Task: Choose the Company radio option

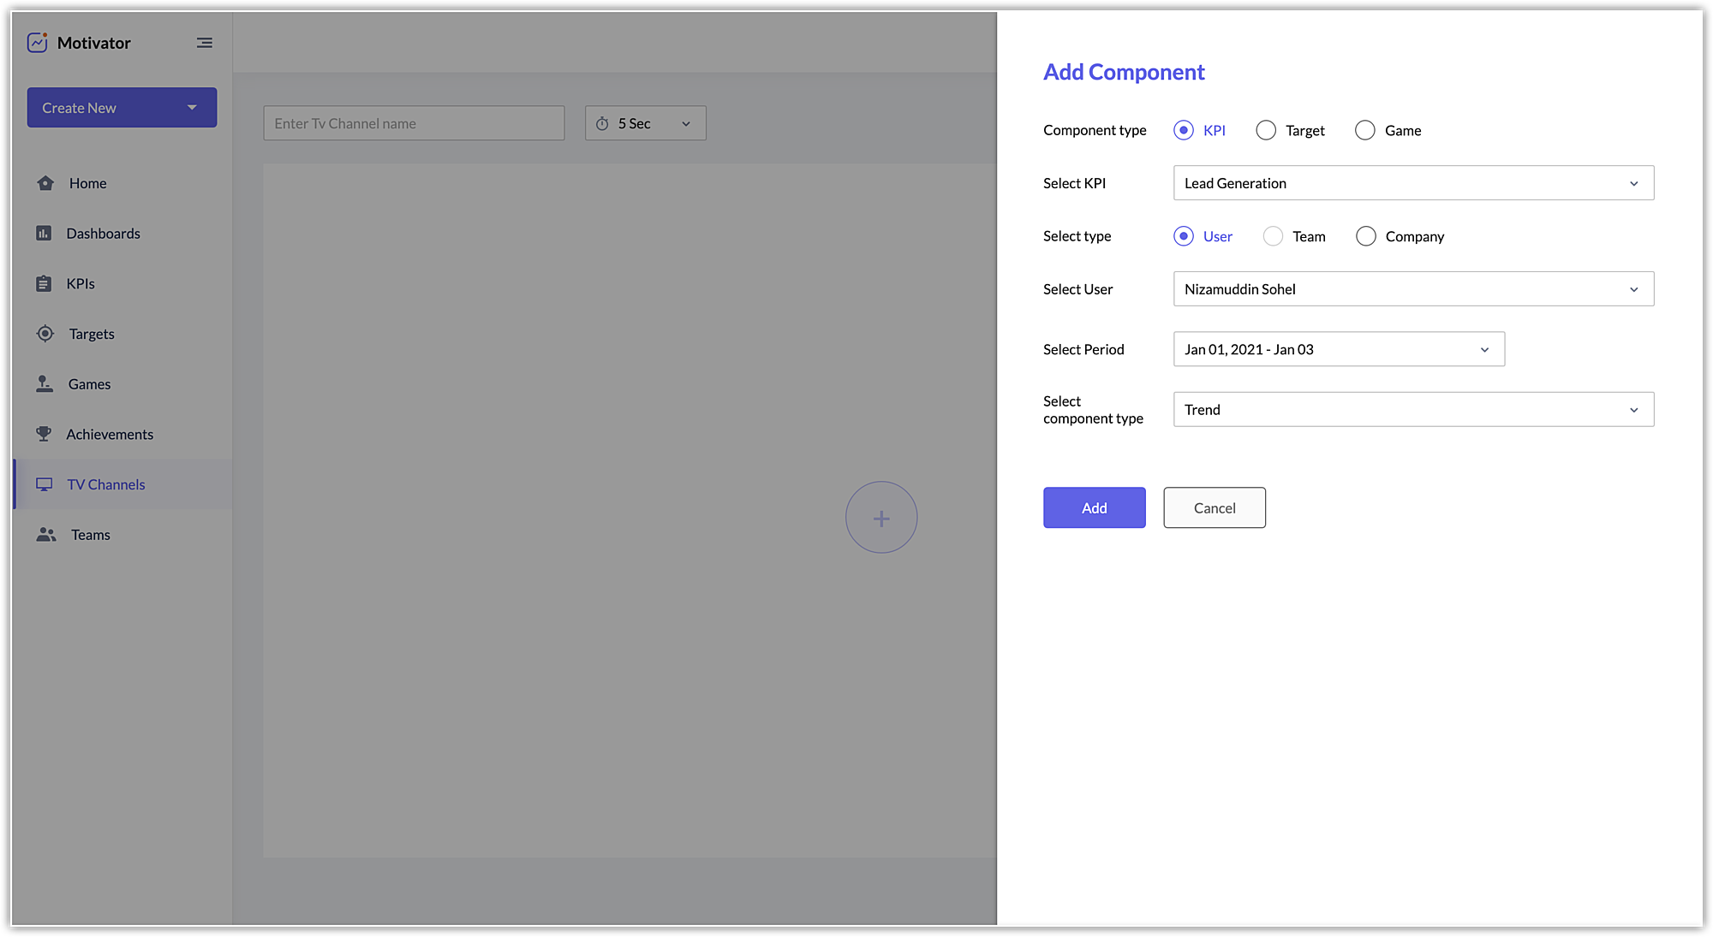Action: pos(1365,236)
